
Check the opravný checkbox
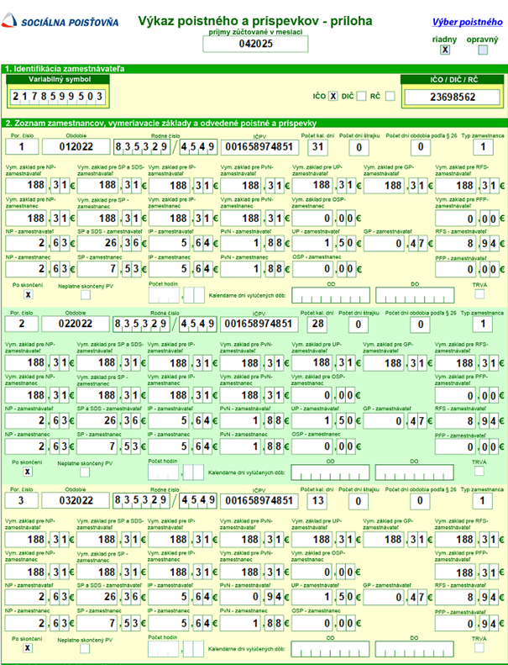[483, 50]
